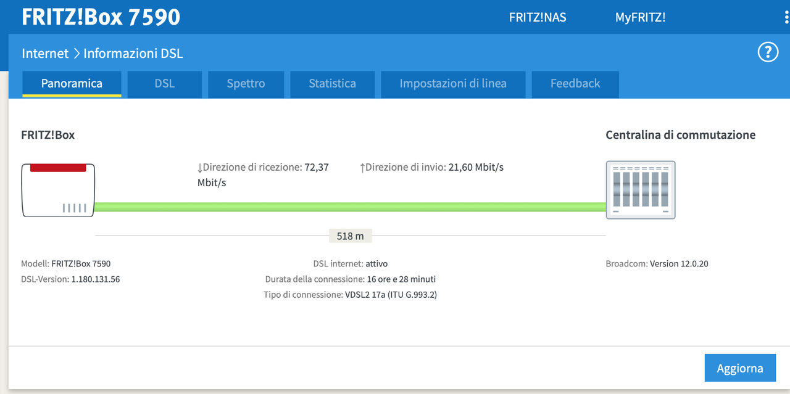Open the Spettro tab
The height and width of the screenshot is (394, 790).
(246, 83)
